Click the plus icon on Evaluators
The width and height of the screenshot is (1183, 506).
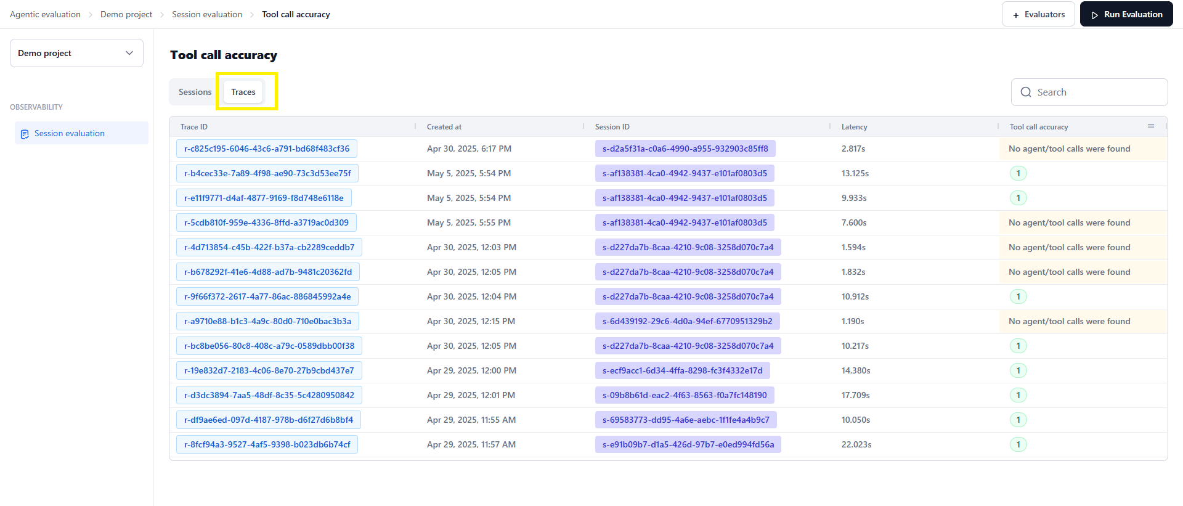click(x=1016, y=15)
